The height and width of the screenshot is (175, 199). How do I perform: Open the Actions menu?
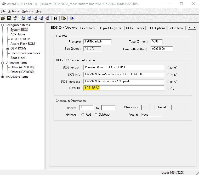point(14,11)
